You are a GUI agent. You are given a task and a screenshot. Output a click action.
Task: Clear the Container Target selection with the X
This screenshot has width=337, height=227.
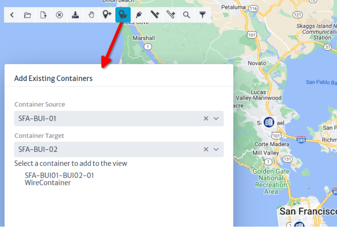click(206, 149)
